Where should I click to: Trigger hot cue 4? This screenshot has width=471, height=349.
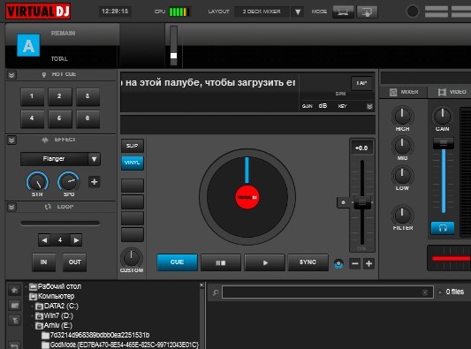tap(32, 118)
